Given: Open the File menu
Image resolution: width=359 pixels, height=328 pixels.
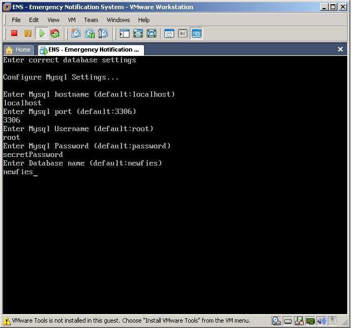Looking at the screenshot, I should pyautogui.click(x=16, y=20).
